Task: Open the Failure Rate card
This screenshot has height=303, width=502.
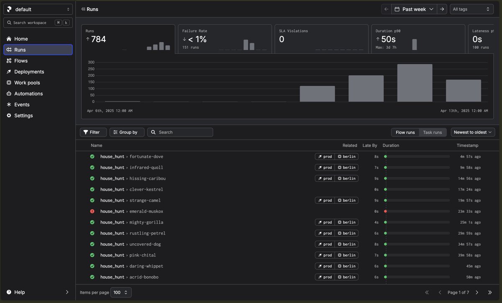Action: [225, 39]
